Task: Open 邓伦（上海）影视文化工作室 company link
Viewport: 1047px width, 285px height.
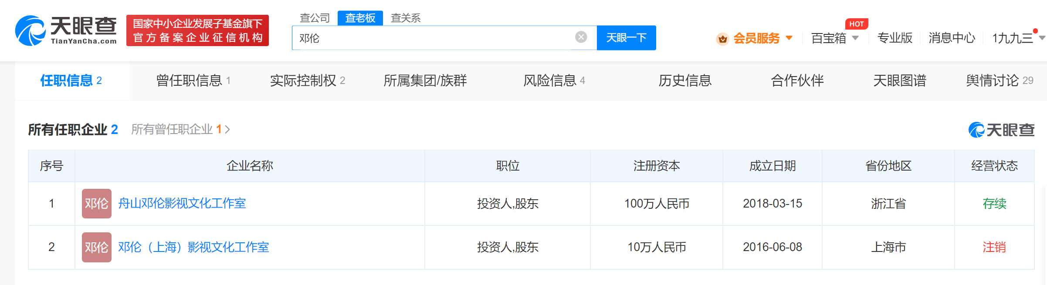Action: pos(193,247)
